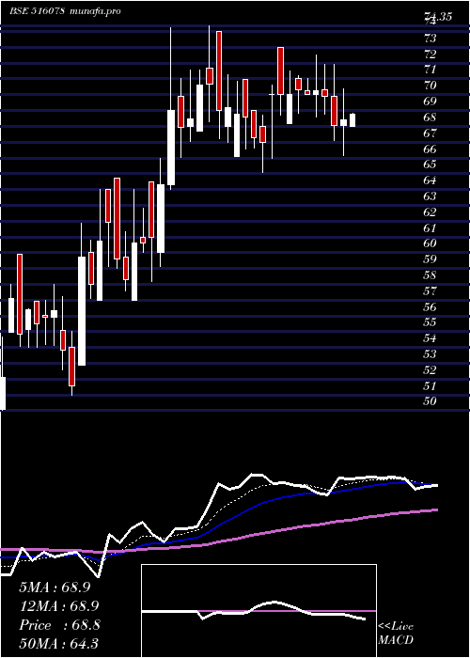Image resolution: width=470 pixels, height=658 pixels.
Task: Click the 73 price axis label
Action: (431, 39)
